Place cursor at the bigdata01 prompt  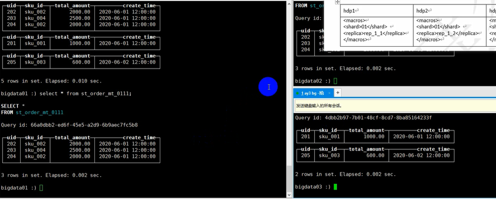point(42,187)
